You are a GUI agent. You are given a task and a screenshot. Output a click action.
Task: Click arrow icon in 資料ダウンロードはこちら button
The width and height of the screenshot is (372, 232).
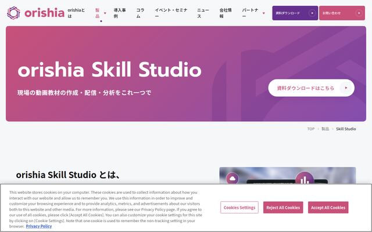coord(346,88)
